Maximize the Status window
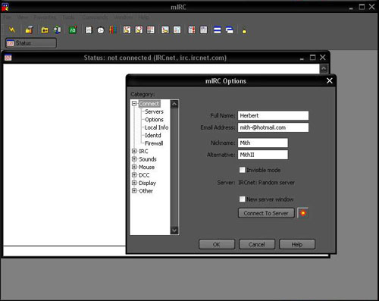379x301 pixels. 312,58
